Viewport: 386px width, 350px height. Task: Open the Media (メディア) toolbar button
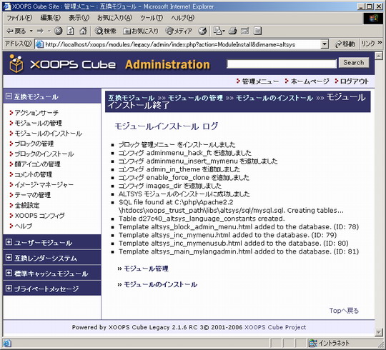pos(179,31)
